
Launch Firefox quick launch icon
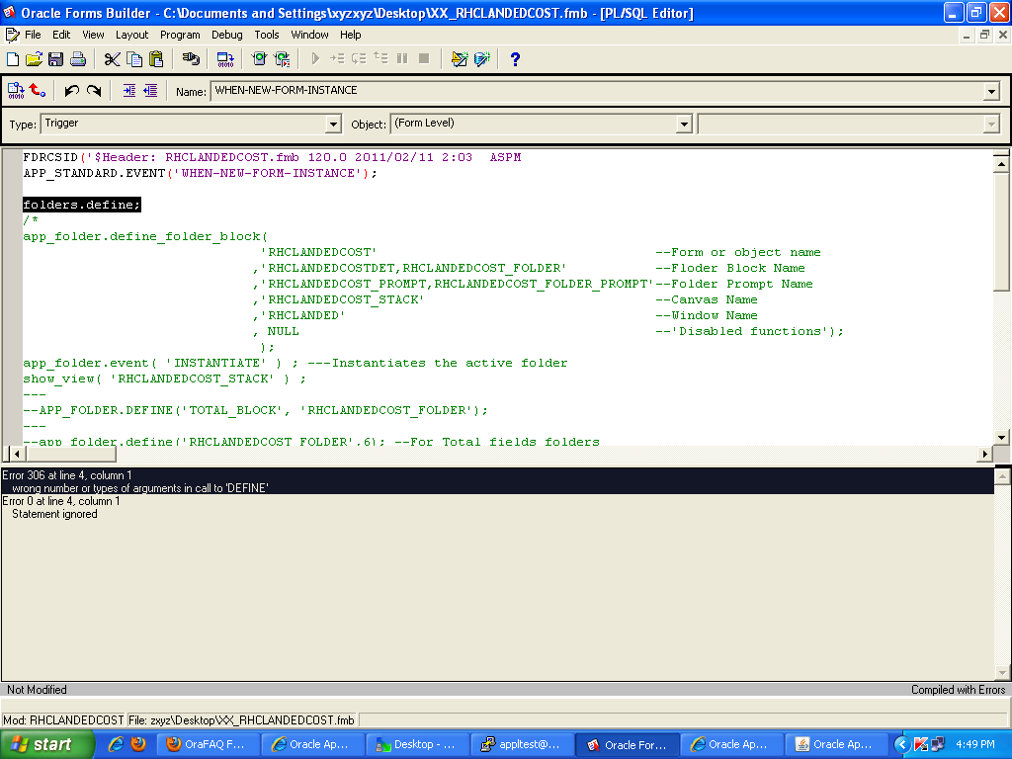coord(138,744)
